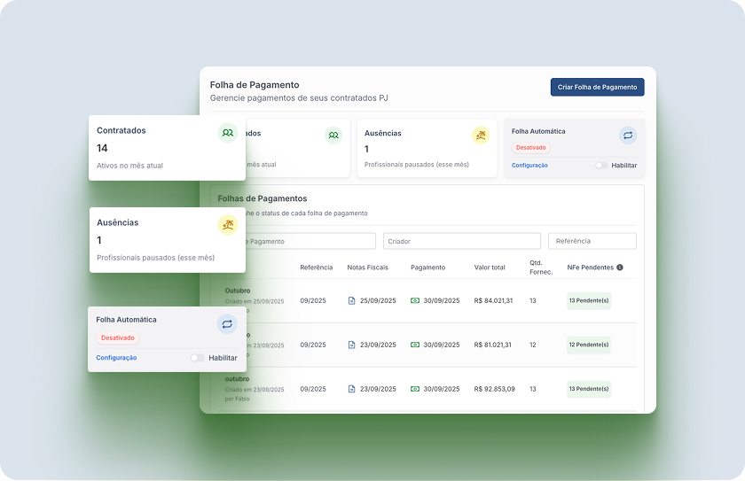Image resolution: width=745 pixels, height=481 pixels.
Task: Click Desativado badge in floating Folha Automática card
Action: (118, 338)
